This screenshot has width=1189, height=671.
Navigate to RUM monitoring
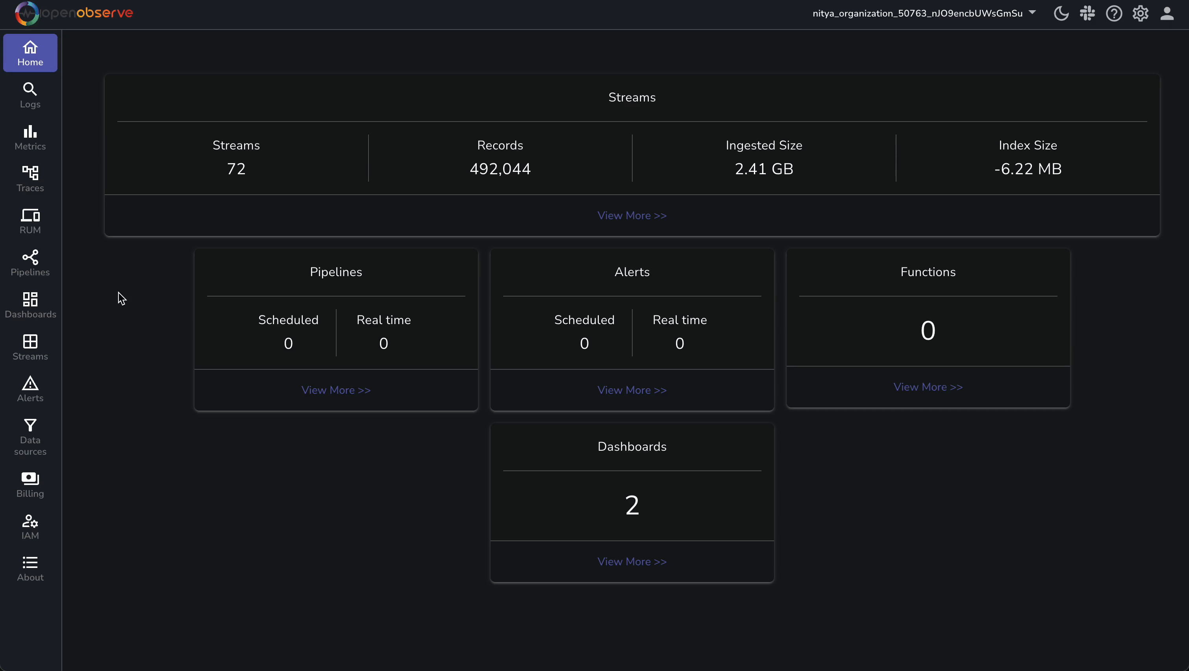(30, 220)
